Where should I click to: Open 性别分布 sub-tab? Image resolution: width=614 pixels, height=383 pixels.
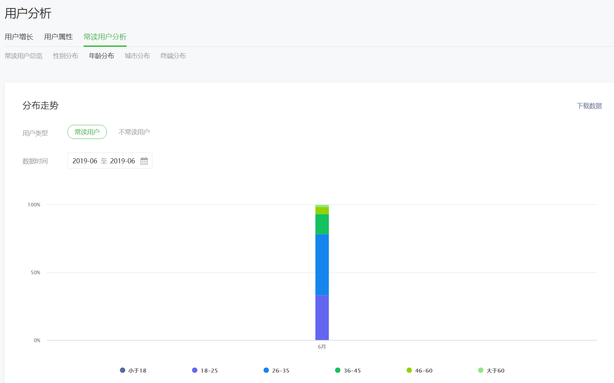(x=66, y=56)
